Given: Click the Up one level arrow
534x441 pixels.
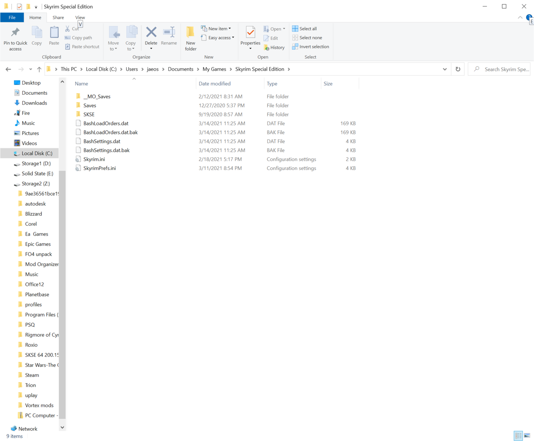Looking at the screenshot, I should pos(39,69).
